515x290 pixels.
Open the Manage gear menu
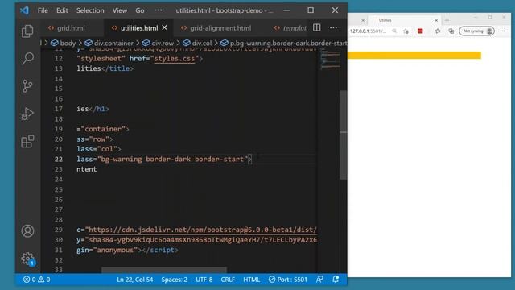[x=27, y=259]
